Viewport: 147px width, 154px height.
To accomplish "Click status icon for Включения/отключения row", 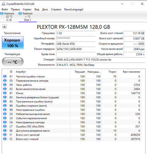I will pos(5,89).
